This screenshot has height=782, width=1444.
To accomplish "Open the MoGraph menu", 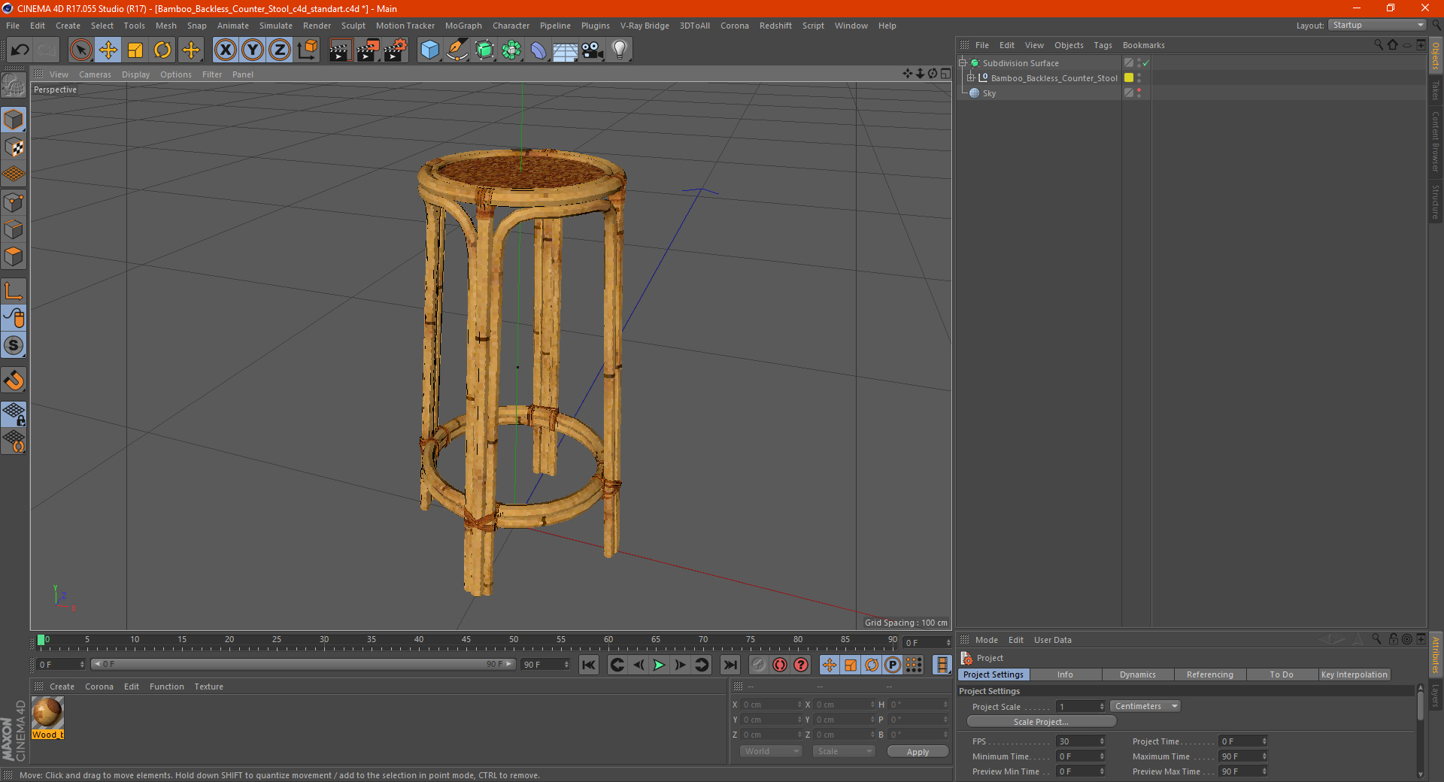I will coord(463,26).
